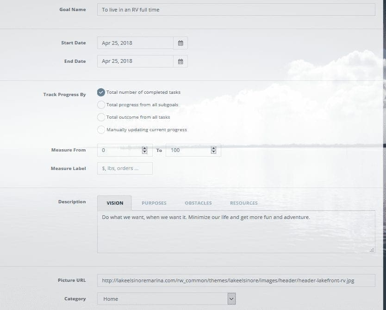This screenshot has height=310, width=386.
Task: Choose 'Total outcome from all tasks' option
Action: [x=101, y=117]
